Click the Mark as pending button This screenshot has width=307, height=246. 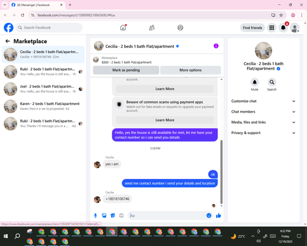coord(126,70)
